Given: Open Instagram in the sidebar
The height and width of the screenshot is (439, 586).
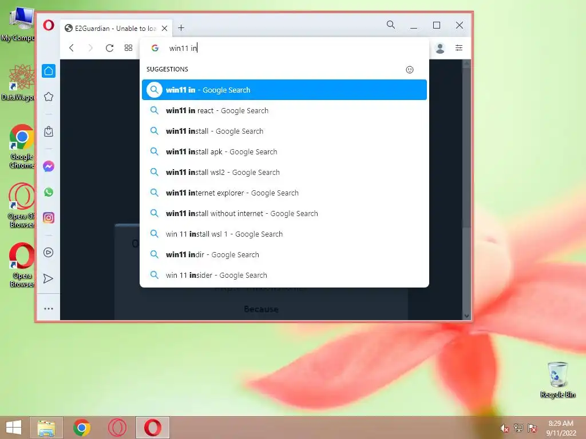Looking at the screenshot, I should (x=49, y=218).
